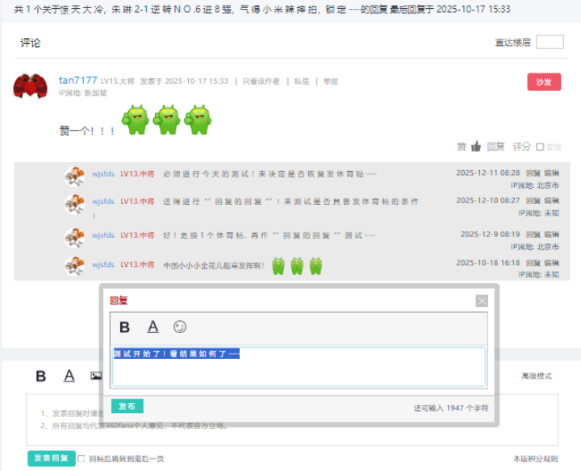Viewport: 581px width, 471px height.
Task: Close the 回复 popup dialog
Action: (x=482, y=301)
